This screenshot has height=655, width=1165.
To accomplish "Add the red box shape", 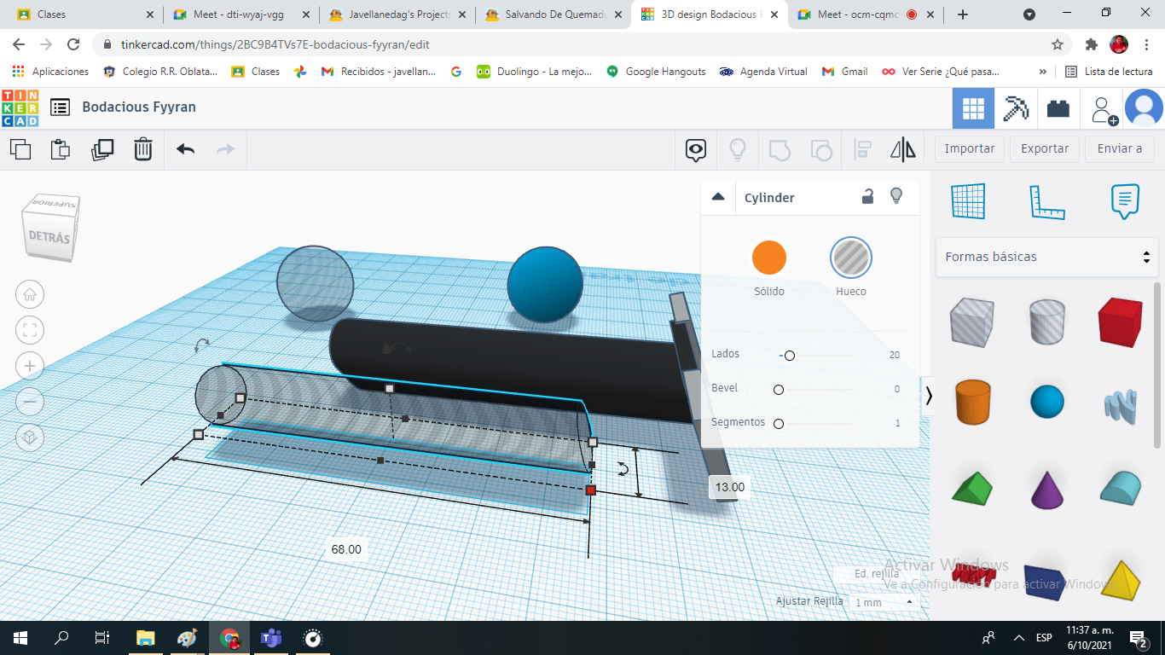I will 1120,321.
